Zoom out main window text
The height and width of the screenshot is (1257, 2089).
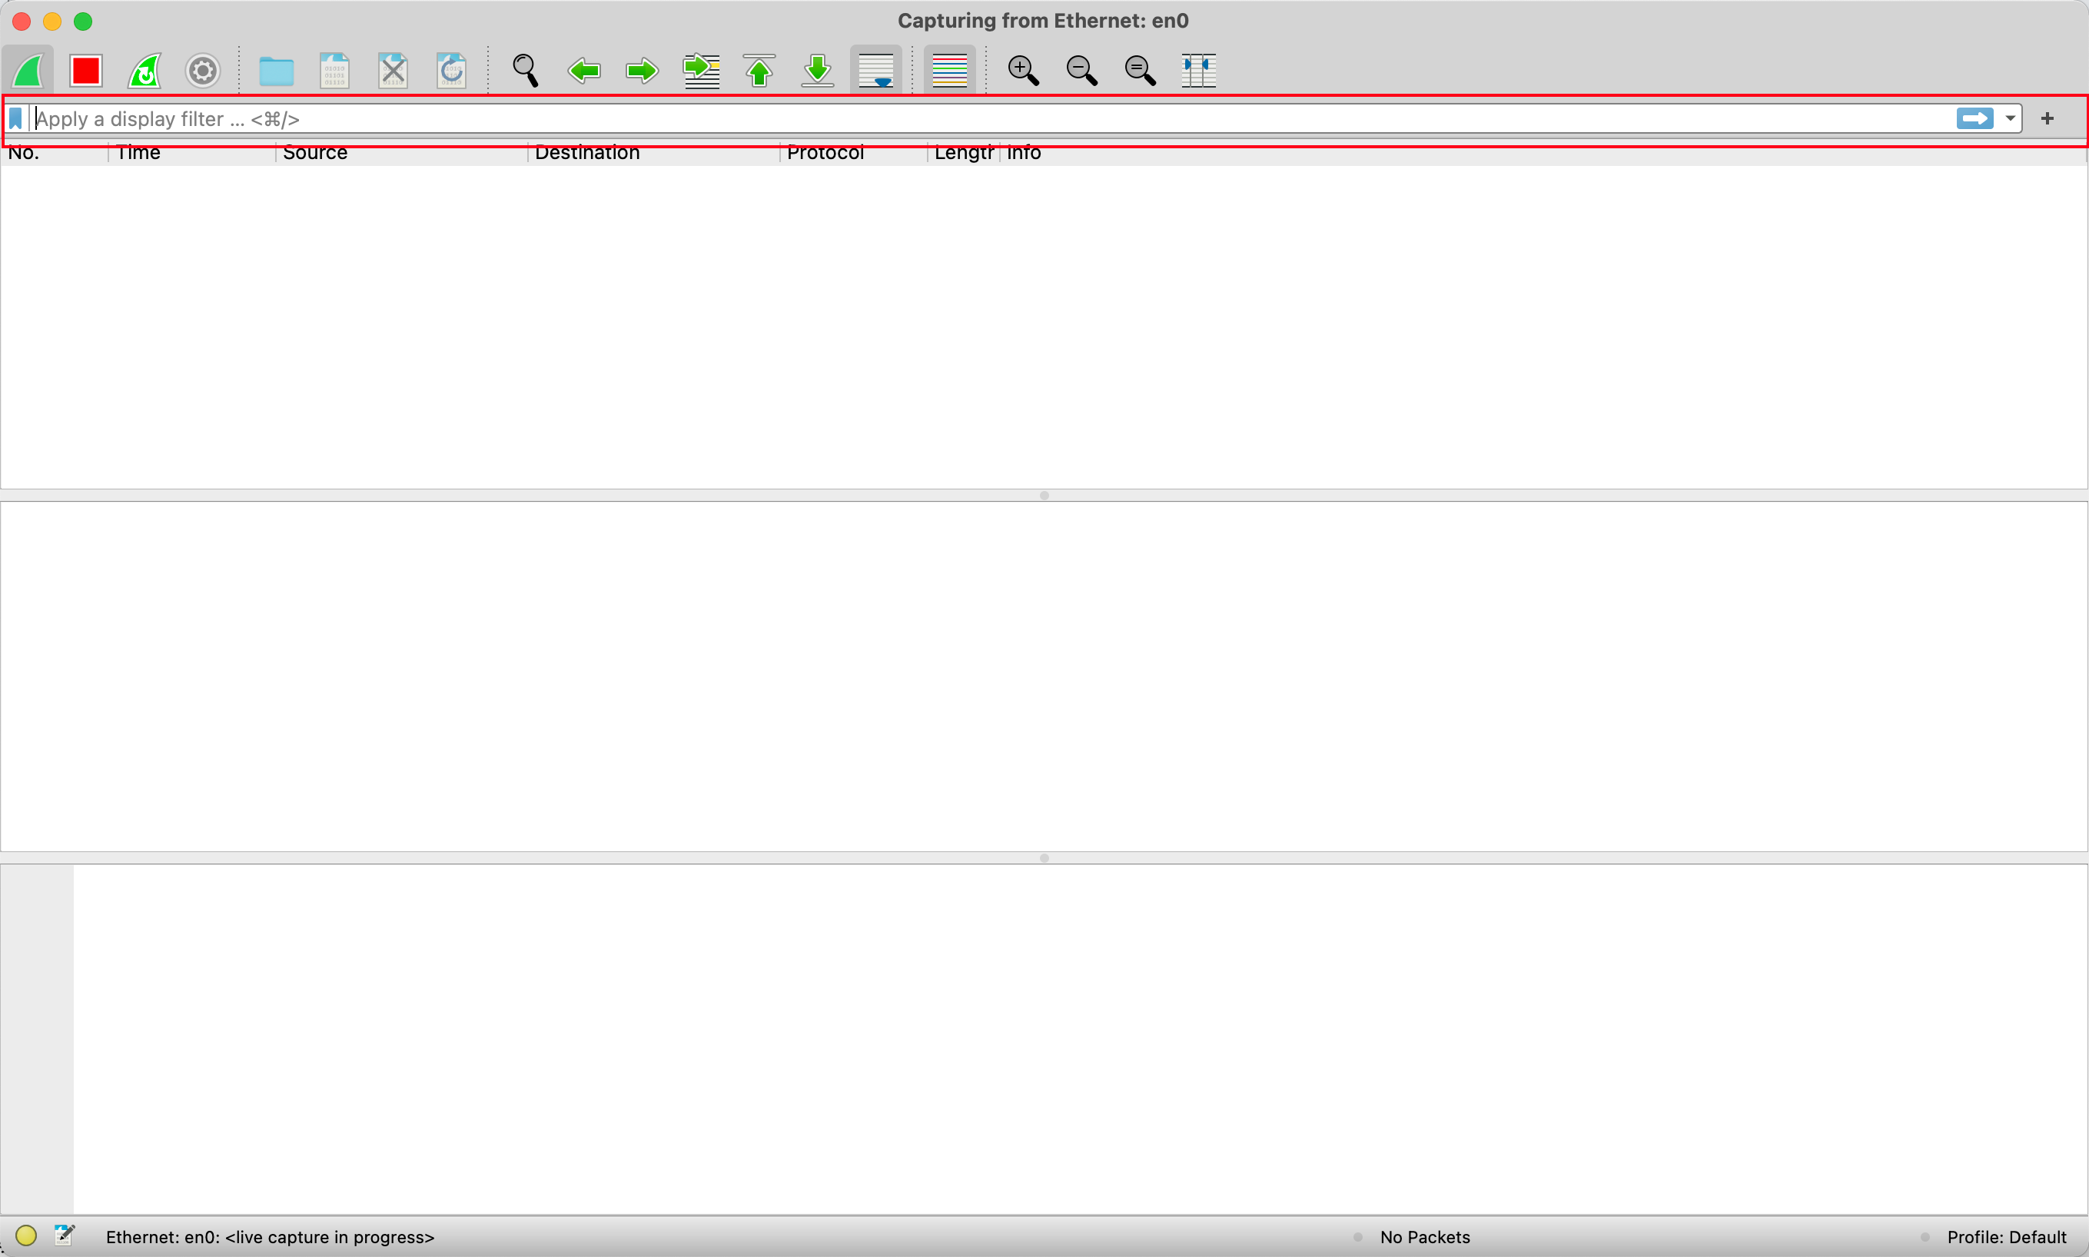1081,71
